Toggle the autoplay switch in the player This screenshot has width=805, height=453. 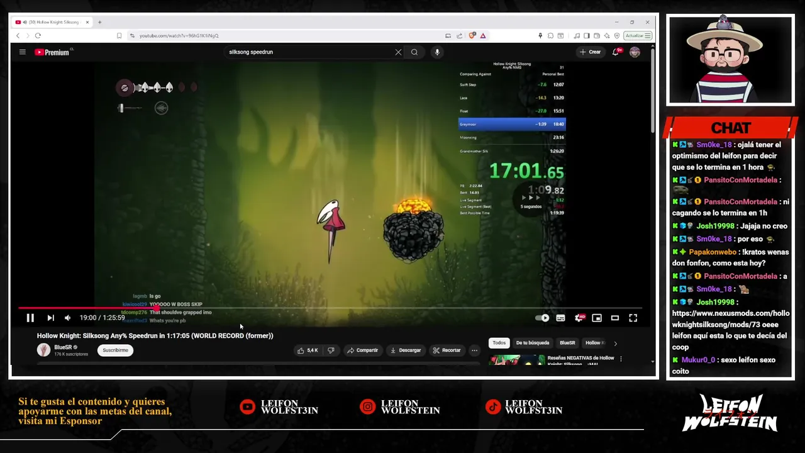[542, 318]
